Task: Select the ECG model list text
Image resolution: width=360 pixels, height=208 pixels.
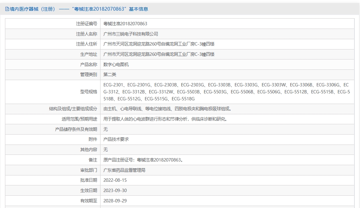Action: (x=227, y=92)
